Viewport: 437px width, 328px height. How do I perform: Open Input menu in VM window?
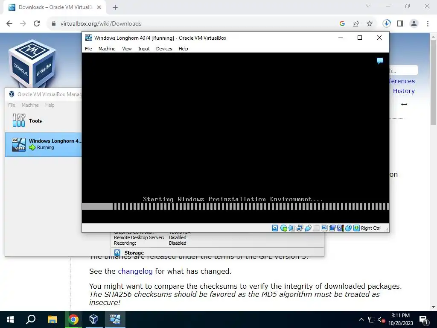144,49
